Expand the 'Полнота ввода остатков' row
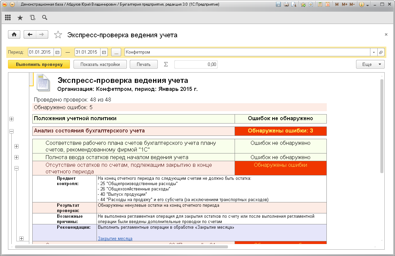Screen dimensions: 395x256 pos(16,157)
